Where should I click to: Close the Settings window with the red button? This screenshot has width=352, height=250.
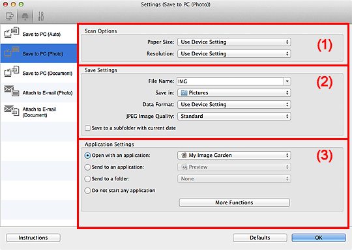click(5, 5)
